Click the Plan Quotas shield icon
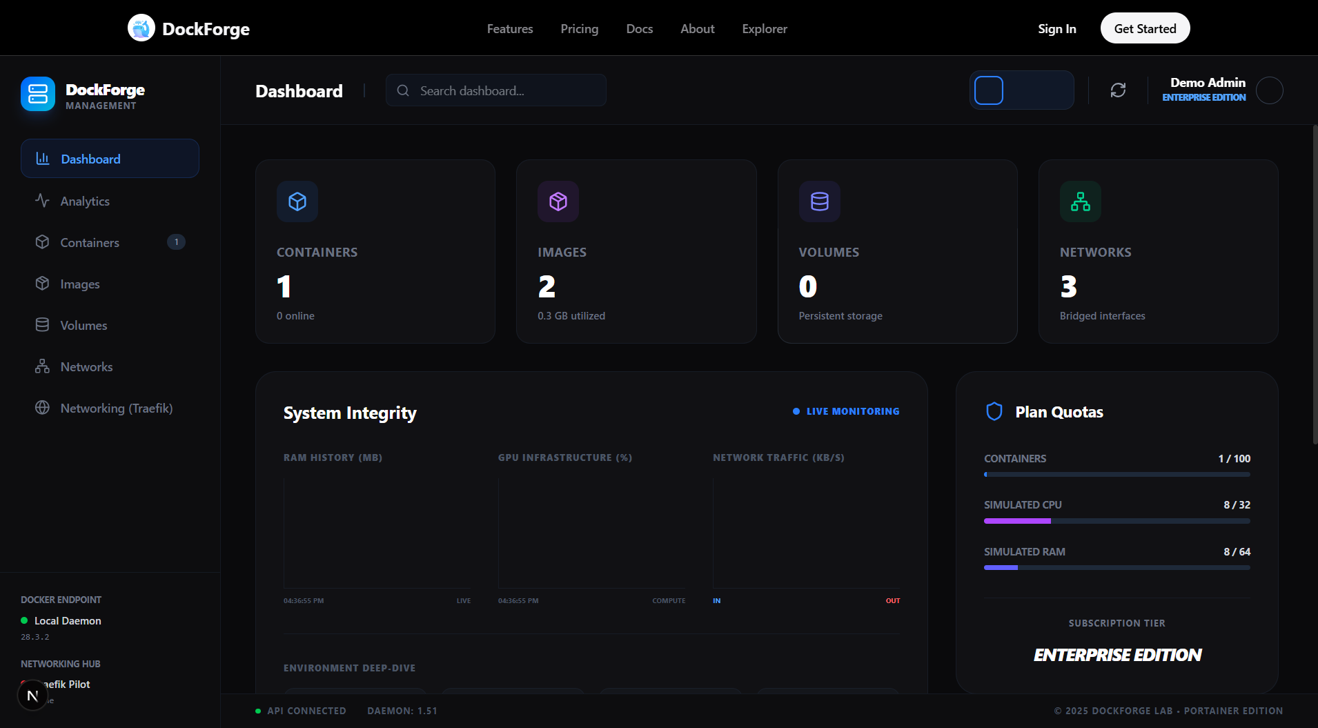Screen dimensions: 1318x728 coord(994,411)
